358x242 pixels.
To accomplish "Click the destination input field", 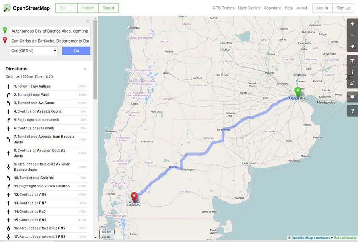I will [x=50, y=41].
